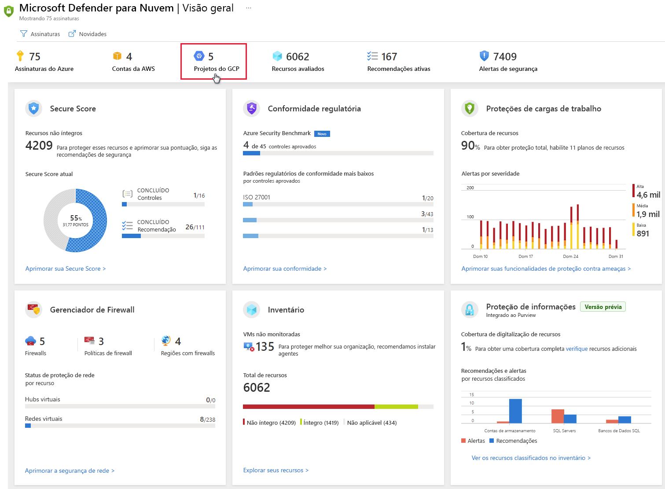This screenshot has height=489, width=665.
Task: Click the red Não íntegro inventory bar segment
Action: [x=309, y=407]
